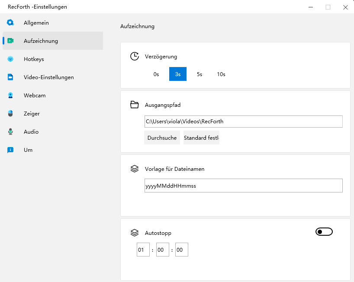Click the Audio microphone icon
The width and height of the screenshot is (354, 282).
[x=10, y=131]
